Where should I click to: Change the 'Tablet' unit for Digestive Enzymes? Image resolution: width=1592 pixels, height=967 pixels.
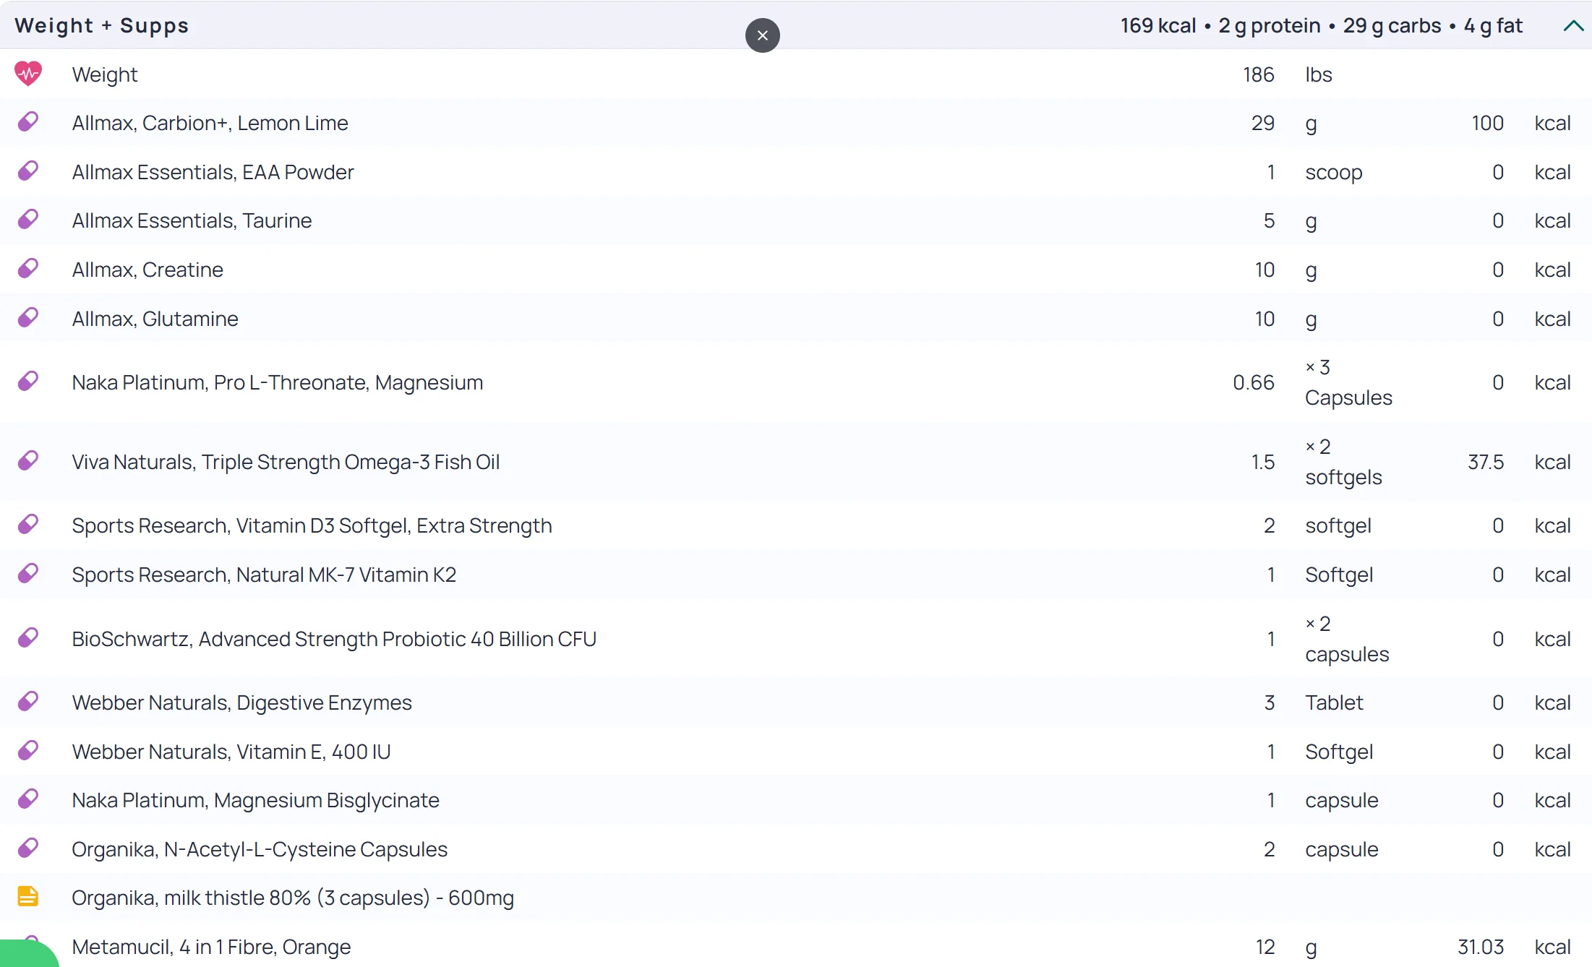(1334, 702)
